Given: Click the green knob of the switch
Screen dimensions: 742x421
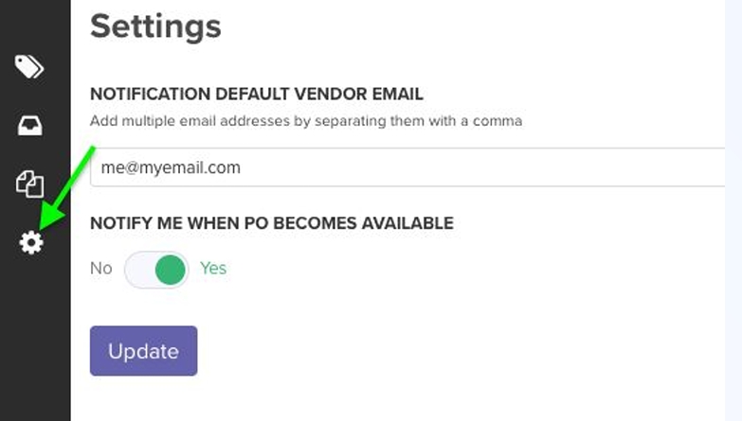Looking at the screenshot, I should (170, 270).
